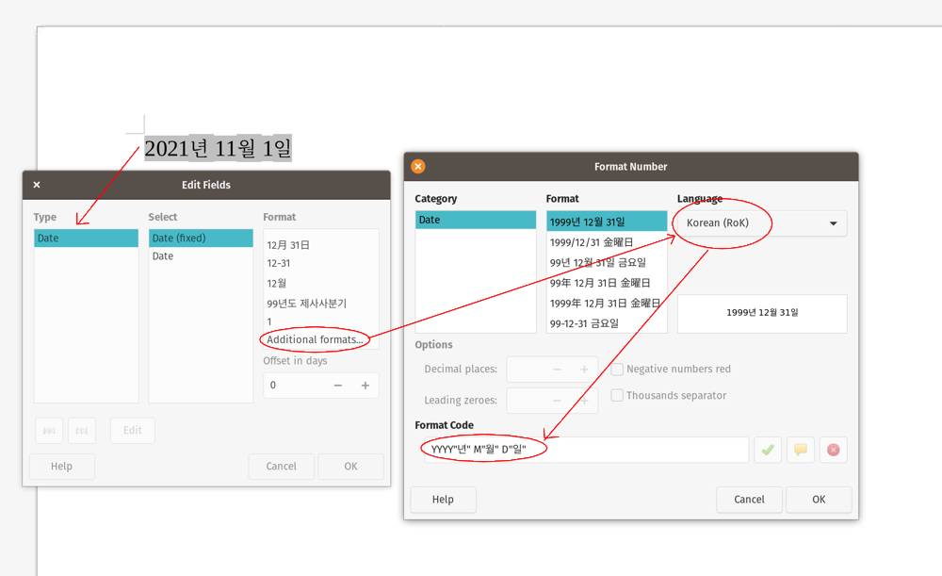Click the date field 2021년 11월 1일 in document
Screen dimensions: 942x576
coord(219,149)
